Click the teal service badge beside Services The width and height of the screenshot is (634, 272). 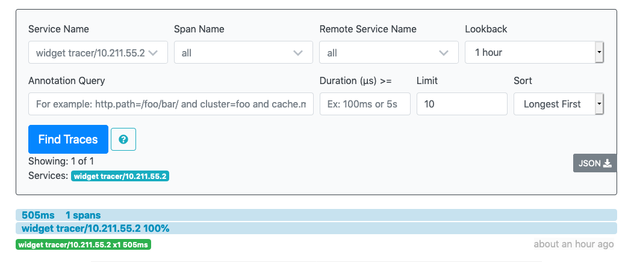pos(120,176)
